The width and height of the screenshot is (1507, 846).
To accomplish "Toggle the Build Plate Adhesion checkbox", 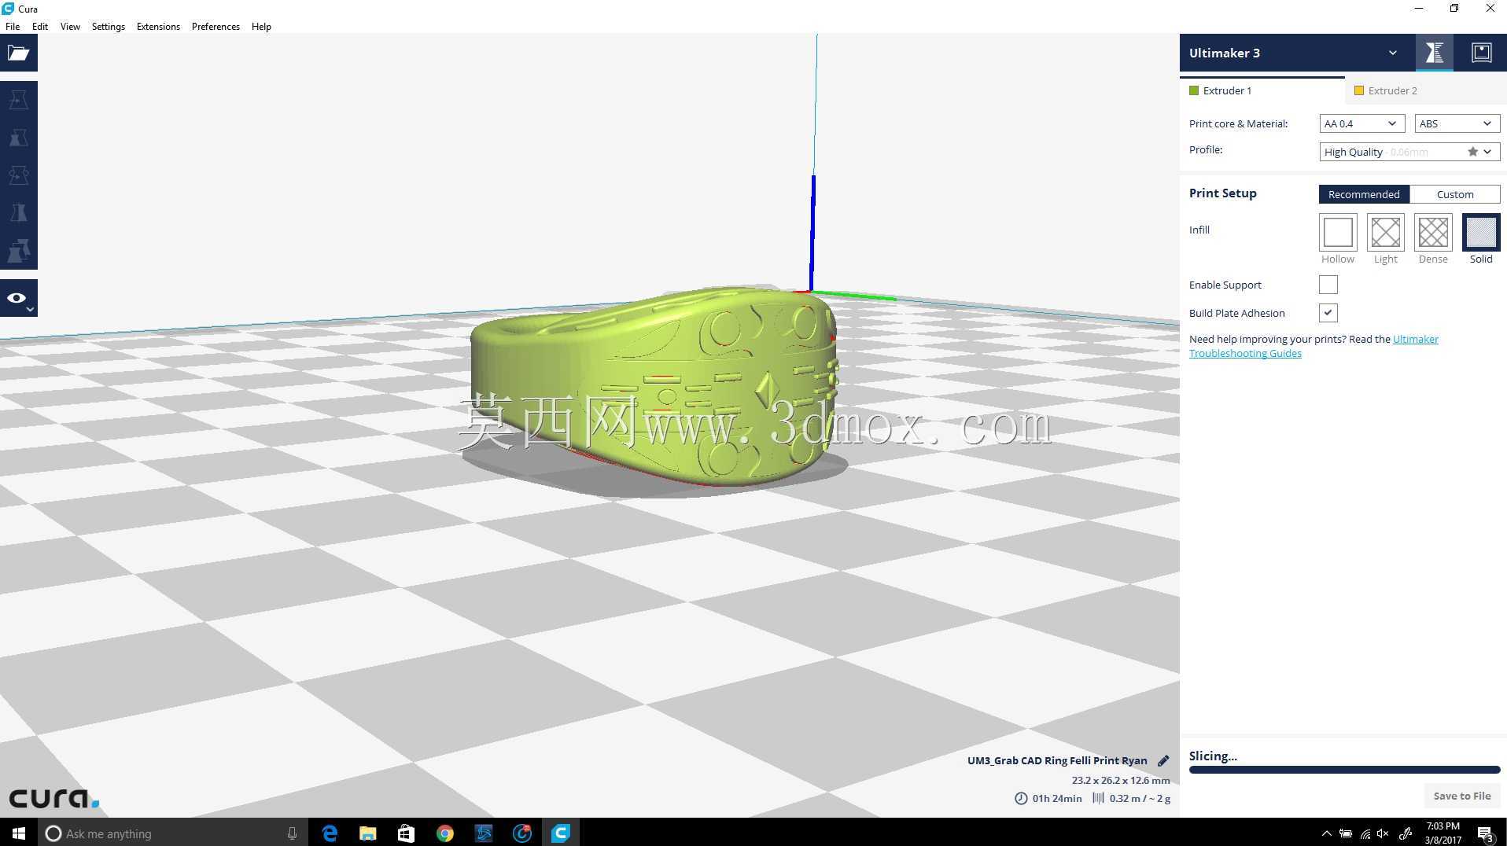I will tap(1328, 313).
